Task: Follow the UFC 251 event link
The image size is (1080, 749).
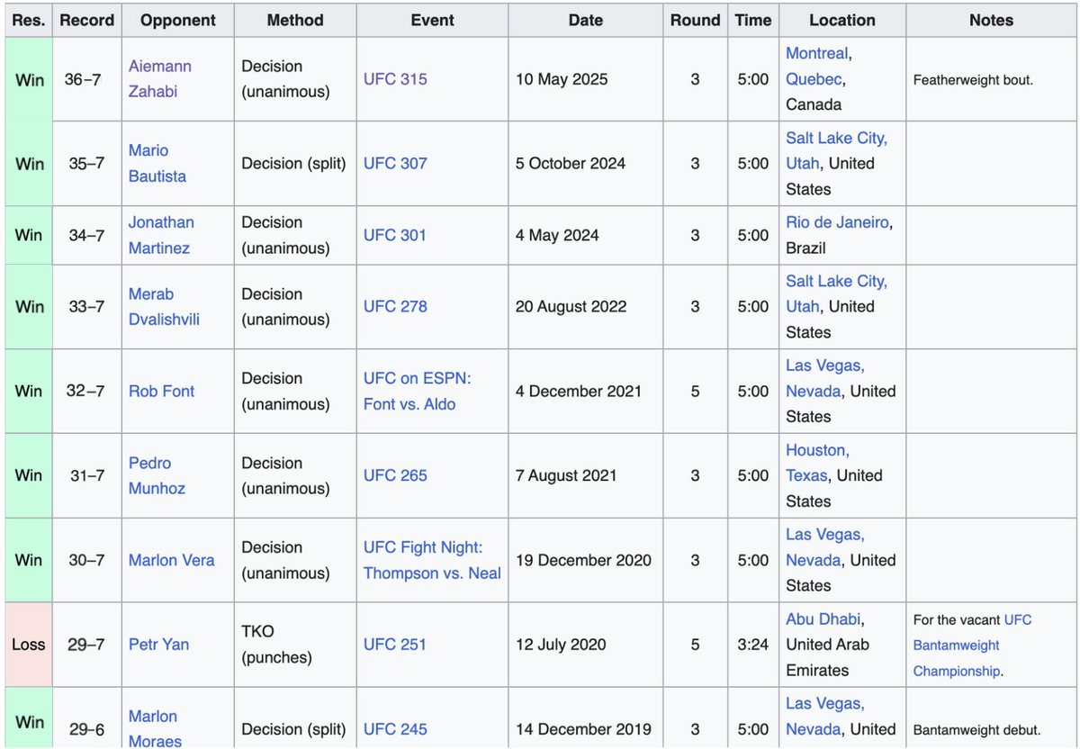Action: (x=395, y=645)
